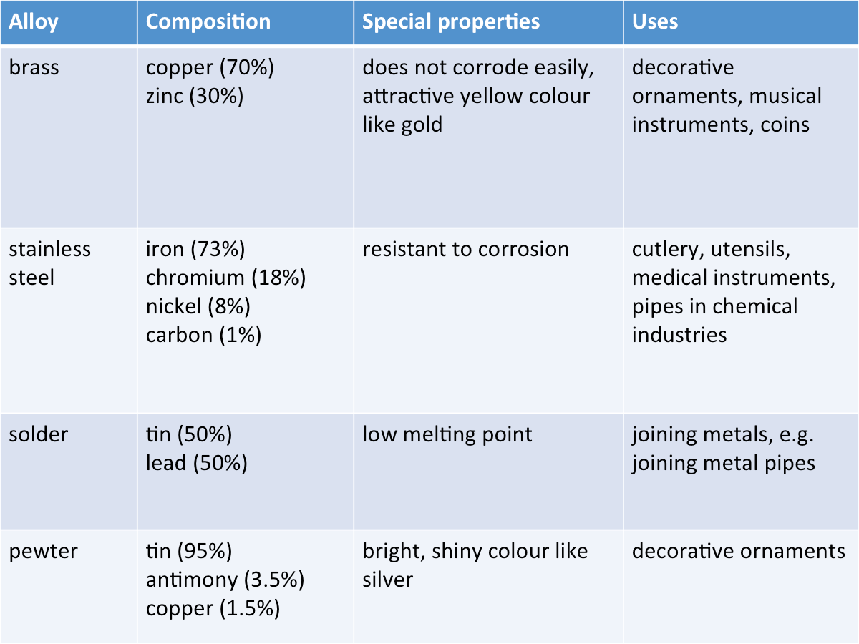Click brass composition copper and zinc cell

pyautogui.click(x=210, y=82)
